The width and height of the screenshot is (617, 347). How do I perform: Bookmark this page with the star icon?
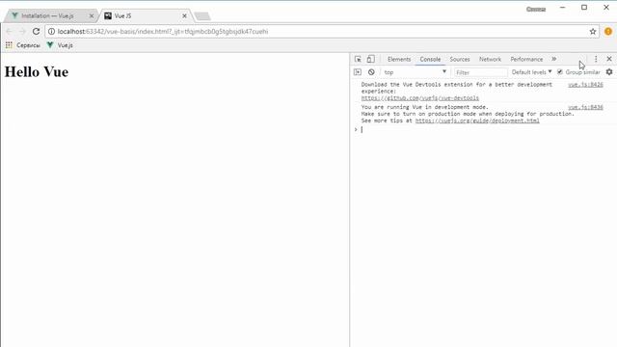[593, 32]
